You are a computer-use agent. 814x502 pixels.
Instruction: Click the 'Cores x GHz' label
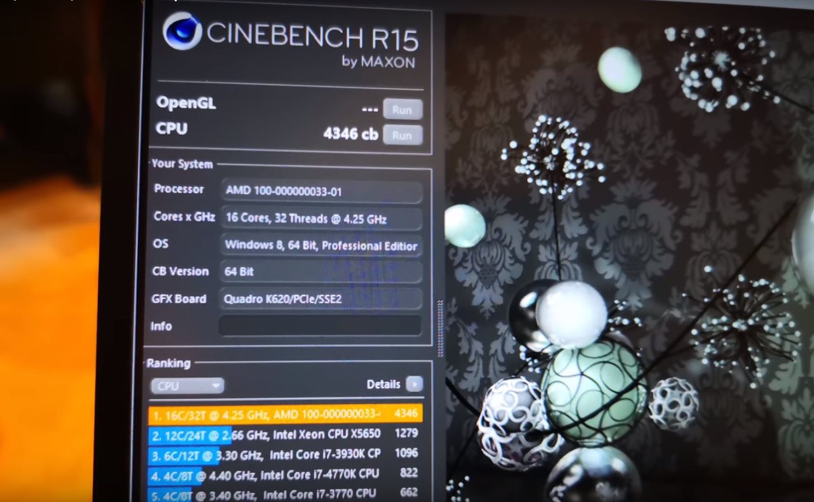click(184, 217)
